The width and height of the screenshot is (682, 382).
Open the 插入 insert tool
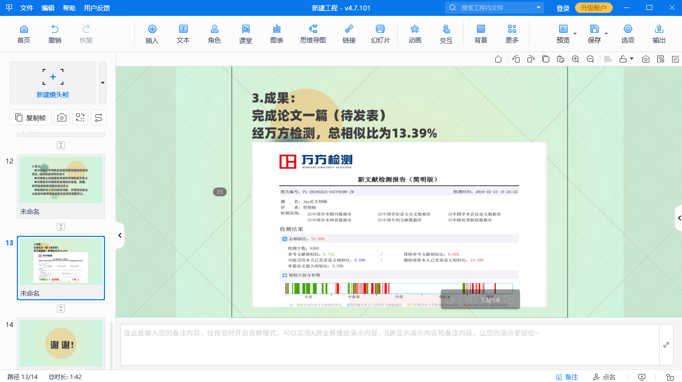tap(152, 34)
